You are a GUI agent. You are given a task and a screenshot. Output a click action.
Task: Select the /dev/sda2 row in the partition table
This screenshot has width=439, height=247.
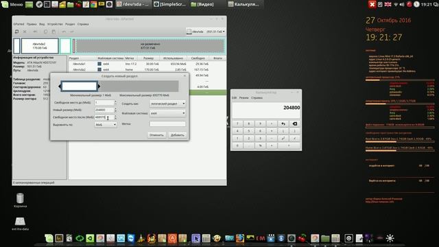[x=147, y=69]
